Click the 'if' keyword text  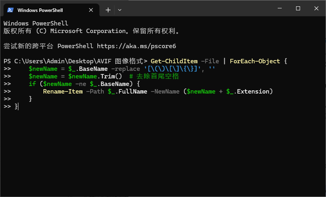32,84
